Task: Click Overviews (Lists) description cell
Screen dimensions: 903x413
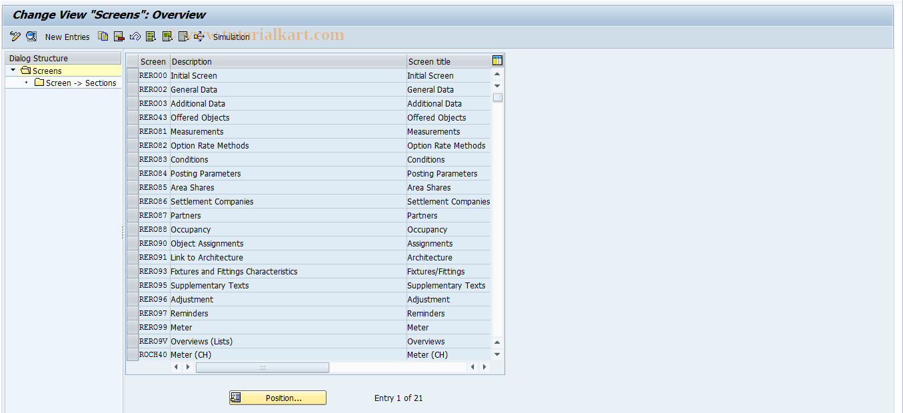Action: (x=288, y=341)
